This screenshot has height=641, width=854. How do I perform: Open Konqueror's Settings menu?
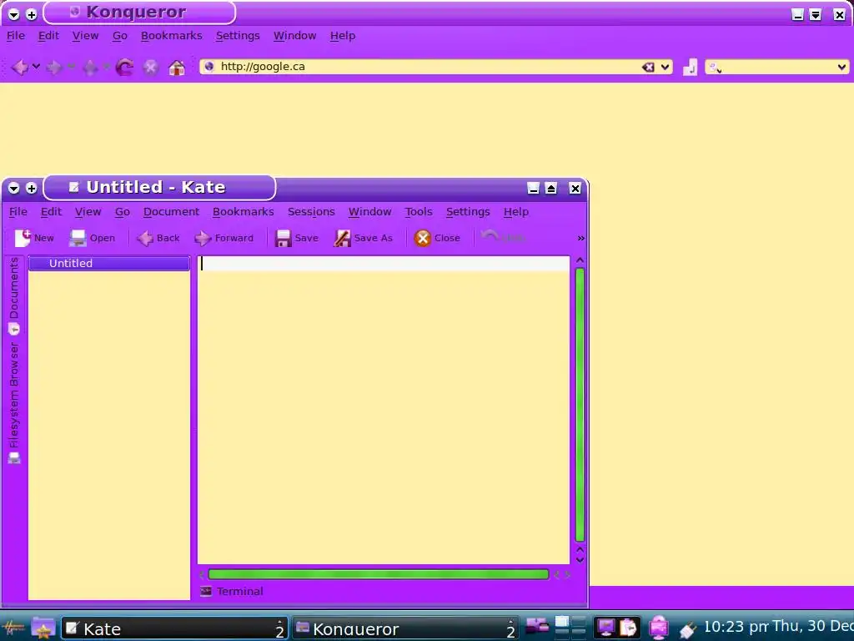tap(238, 35)
